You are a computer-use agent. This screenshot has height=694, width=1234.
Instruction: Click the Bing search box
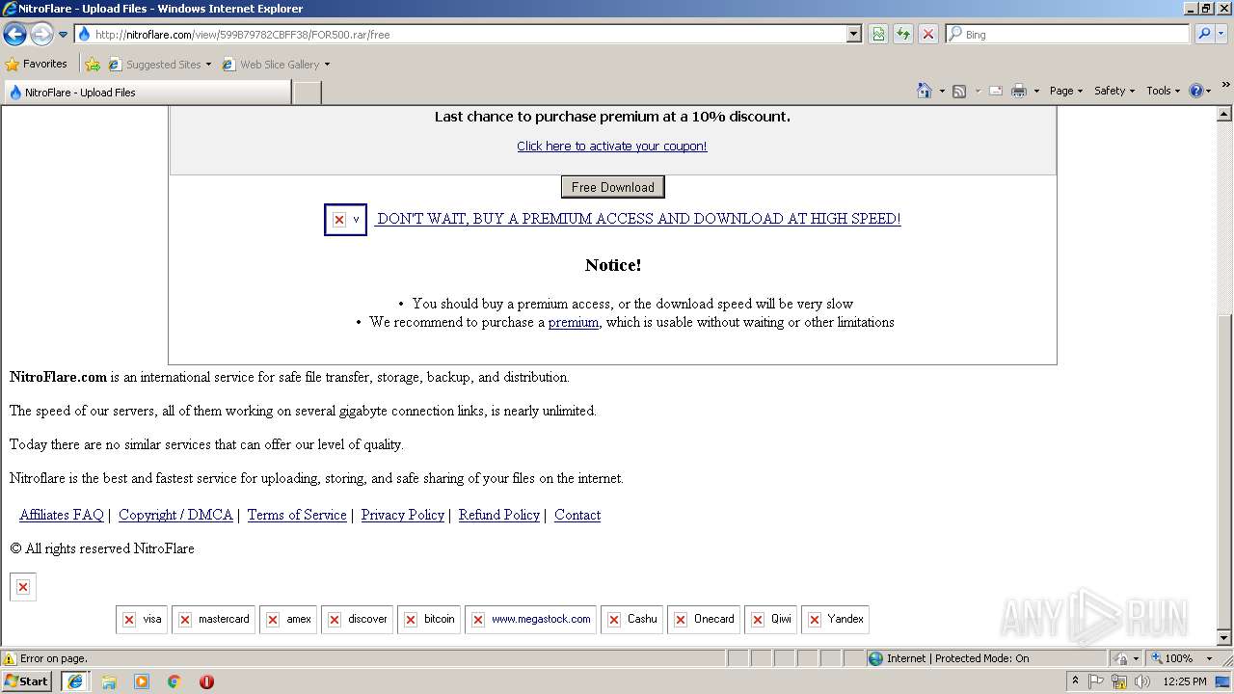point(1067,34)
